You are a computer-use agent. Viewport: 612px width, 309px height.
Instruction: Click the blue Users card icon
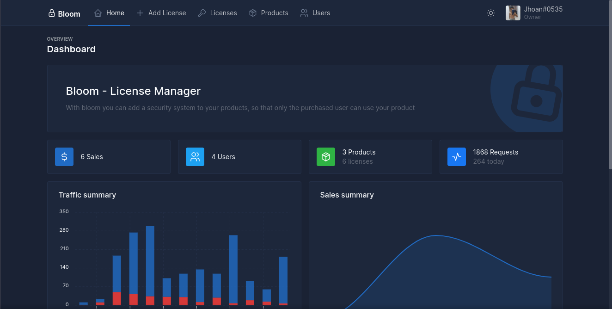(195, 157)
